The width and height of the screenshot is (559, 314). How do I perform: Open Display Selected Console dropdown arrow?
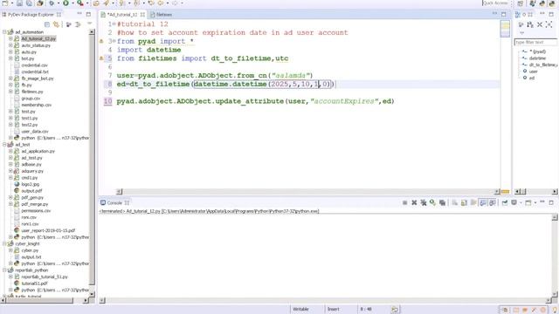521,202
